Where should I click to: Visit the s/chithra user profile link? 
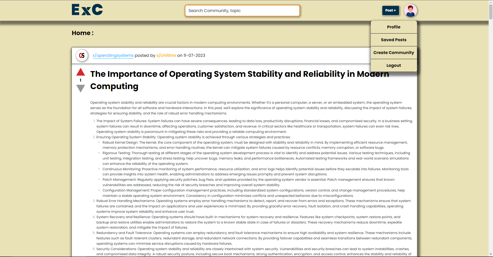click(166, 56)
